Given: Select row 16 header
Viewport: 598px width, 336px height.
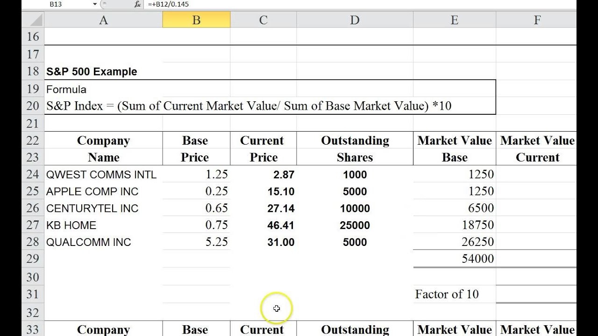Looking at the screenshot, I should click(x=33, y=36).
